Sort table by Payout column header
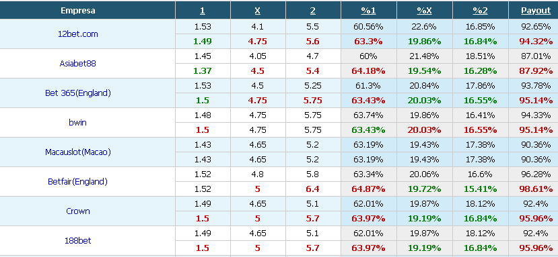558x257 pixels. 536,11
